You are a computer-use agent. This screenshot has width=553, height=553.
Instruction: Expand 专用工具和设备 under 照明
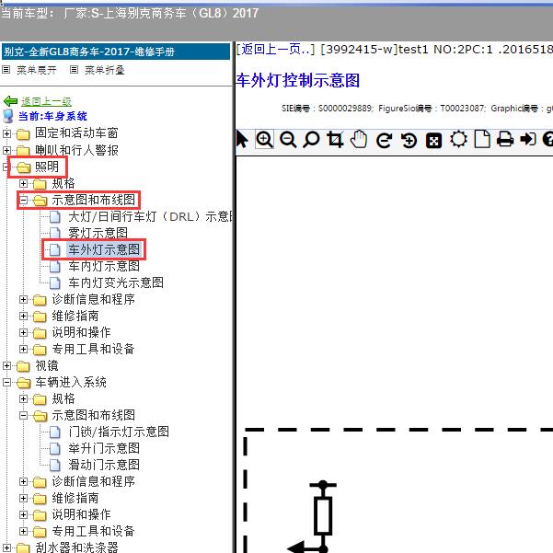coord(23,349)
